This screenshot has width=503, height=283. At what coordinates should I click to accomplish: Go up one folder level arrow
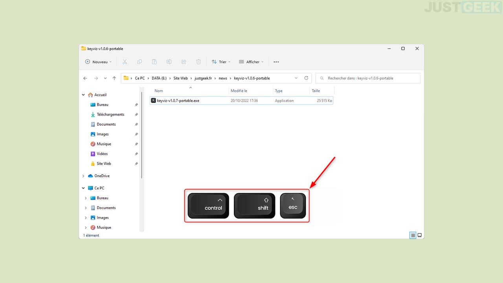point(114,78)
